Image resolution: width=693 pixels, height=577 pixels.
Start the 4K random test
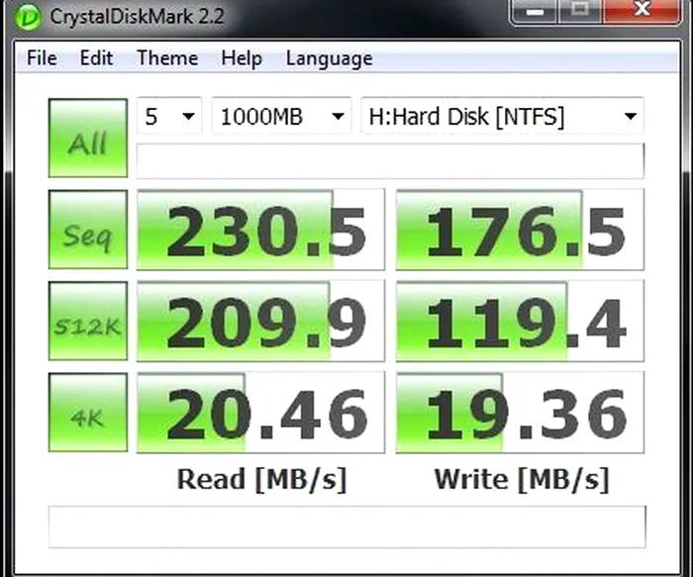[x=88, y=412]
